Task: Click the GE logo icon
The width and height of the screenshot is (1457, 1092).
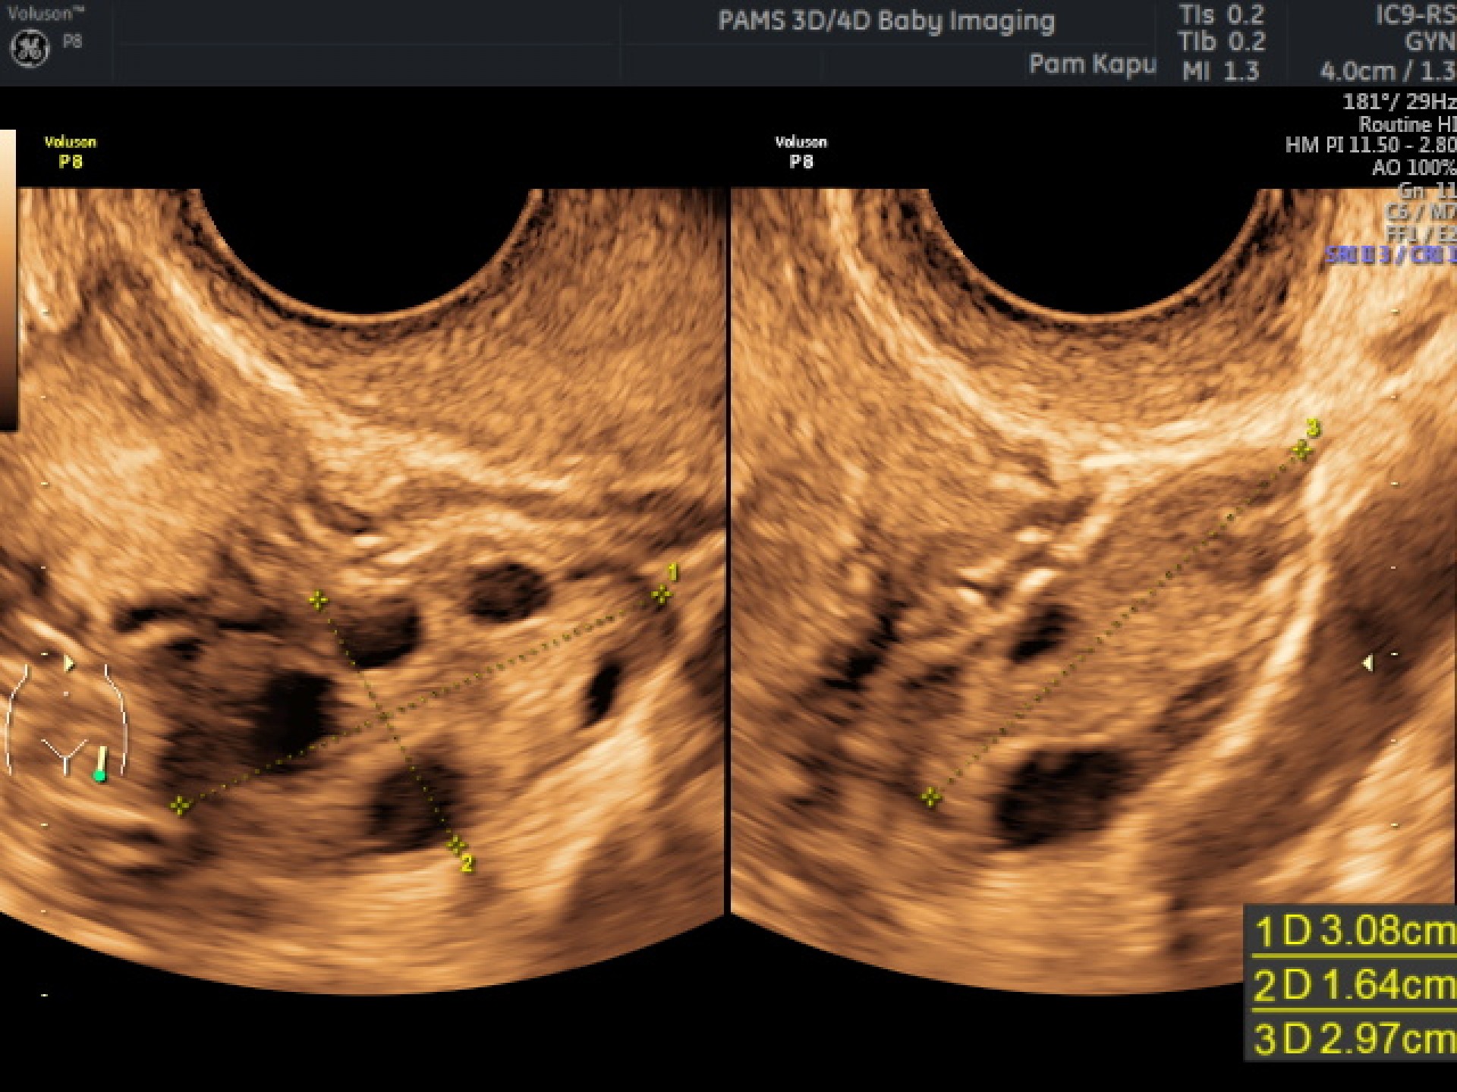Action: [29, 45]
